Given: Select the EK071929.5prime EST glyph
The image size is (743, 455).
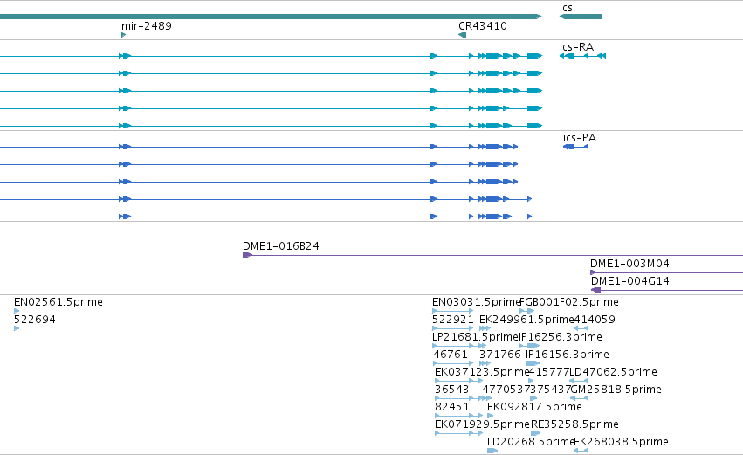Looking at the screenshot, I should pos(458,433).
